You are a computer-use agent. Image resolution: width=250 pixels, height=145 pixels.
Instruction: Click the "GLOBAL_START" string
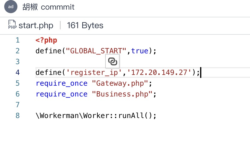click(96, 51)
